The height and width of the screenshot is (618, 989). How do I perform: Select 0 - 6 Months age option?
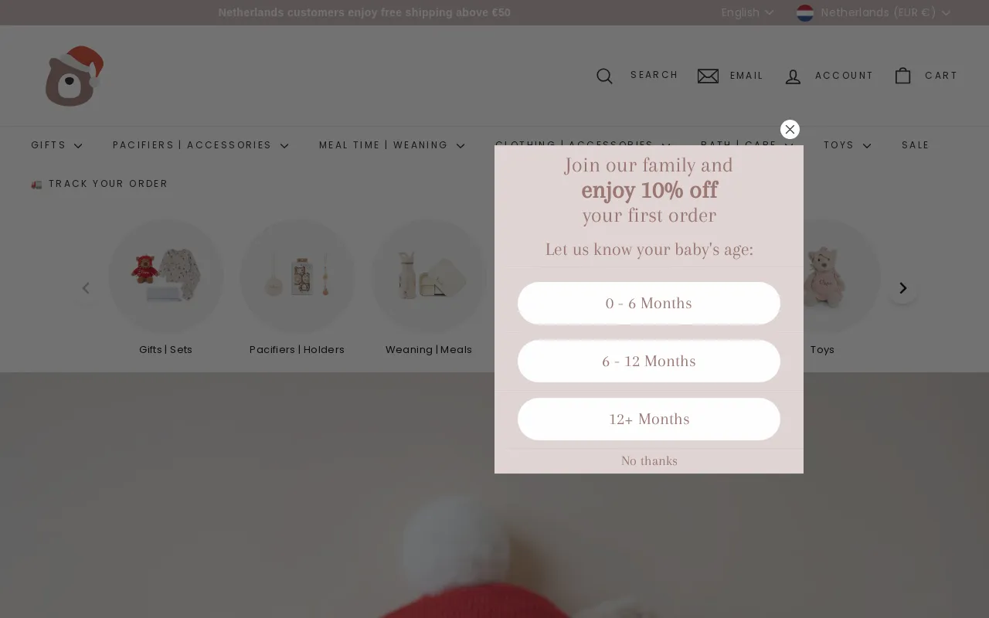pyautogui.click(x=649, y=303)
